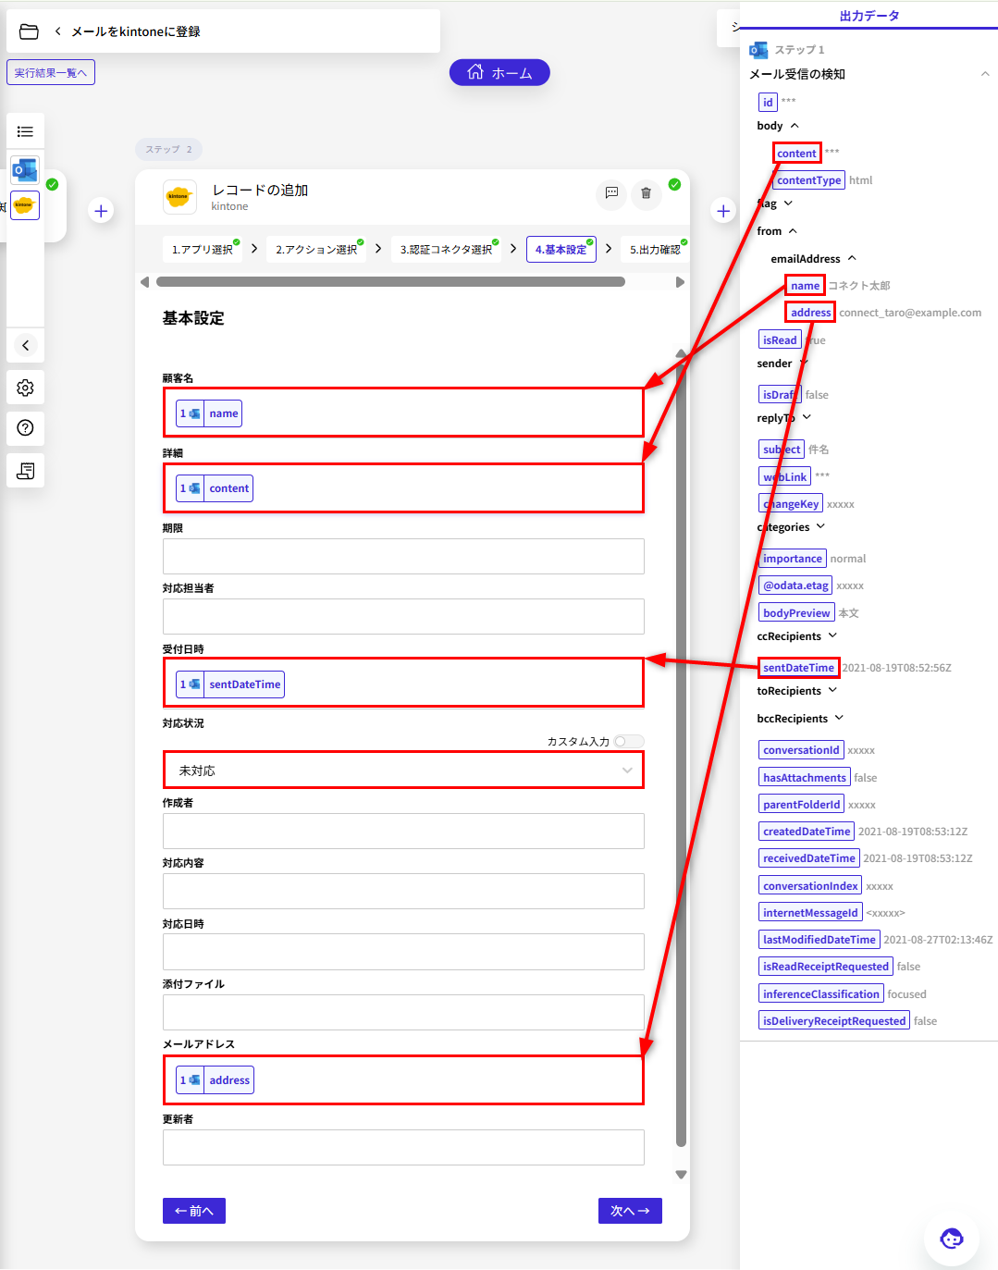Click 実行結果一覧へ button

[x=51, y=73]
